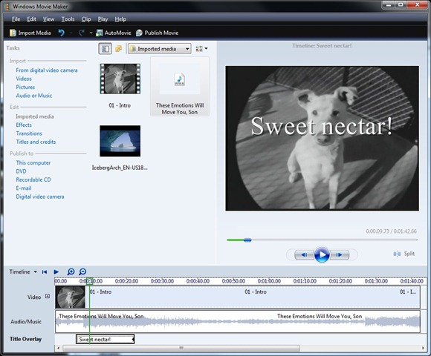
Task: Open the View menu
Action: pyautogui.click(x=48, y=19)
